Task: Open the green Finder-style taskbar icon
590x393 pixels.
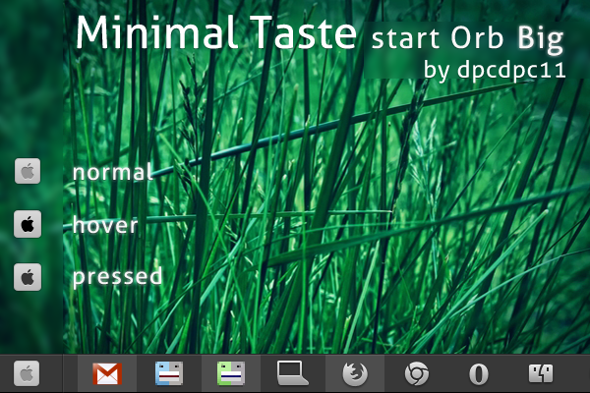Action: (231, 373)
